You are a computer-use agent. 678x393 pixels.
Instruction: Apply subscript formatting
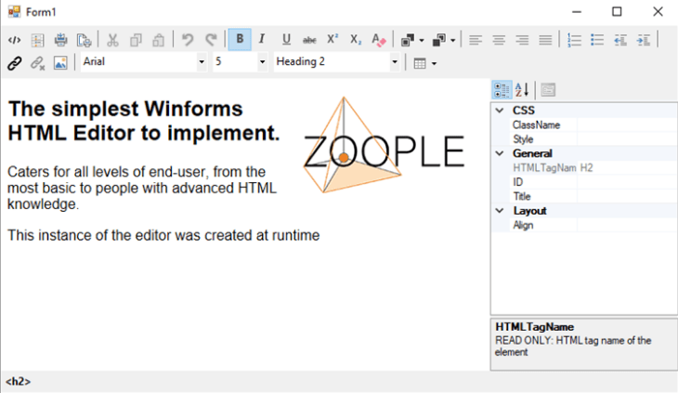click(356, 40)
